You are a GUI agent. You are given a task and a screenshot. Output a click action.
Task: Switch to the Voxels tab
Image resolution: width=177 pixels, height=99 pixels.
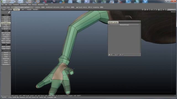click(x=29, y=10)
